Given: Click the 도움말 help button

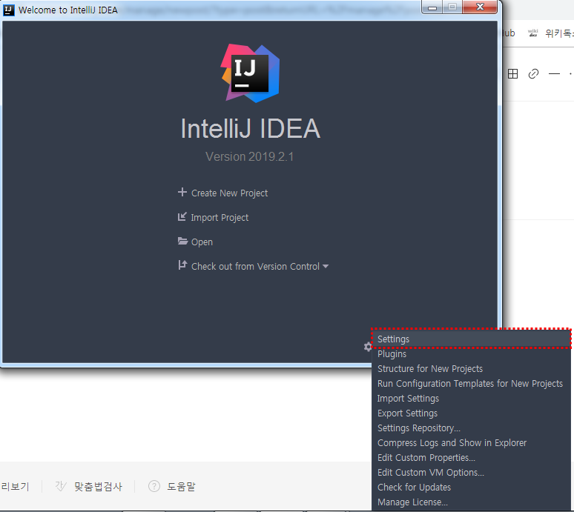Looking at the screenshot, I should (181, 487).
